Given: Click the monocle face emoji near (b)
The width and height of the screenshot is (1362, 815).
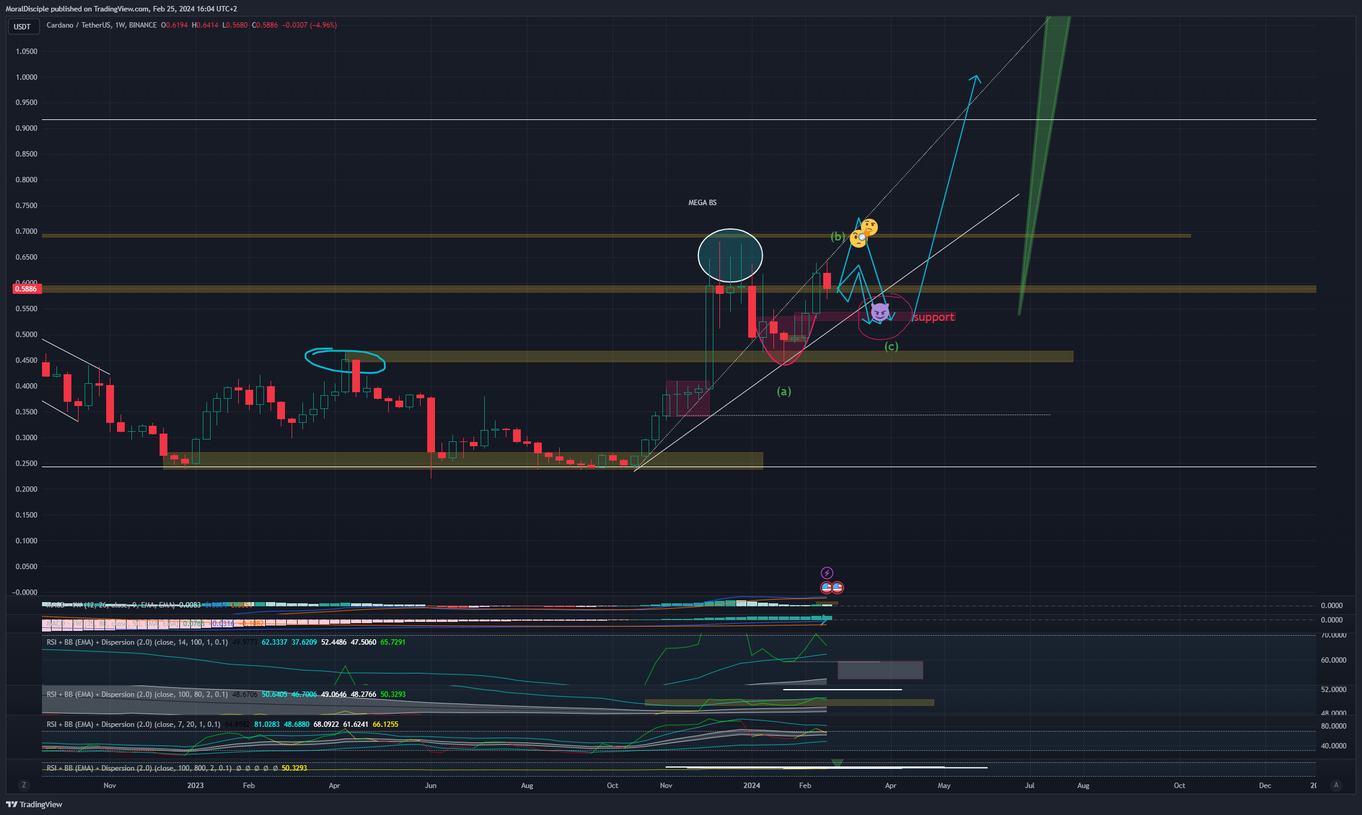Looking at the screenshot, I should (858, 239).
